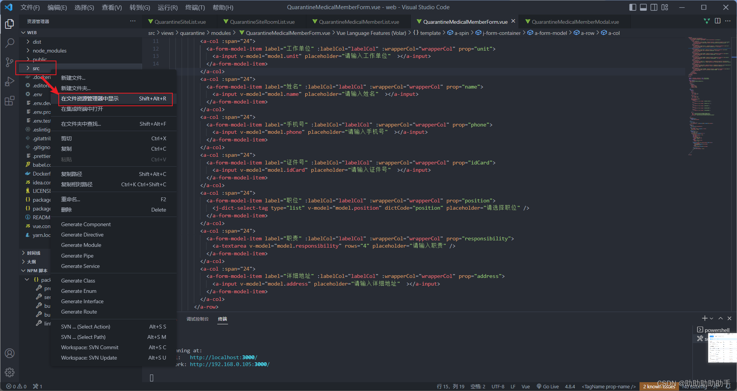Click Go Live status bar button
Image resolution: width=737 pixels, height=391 pixels.
[x=548, y=386]
